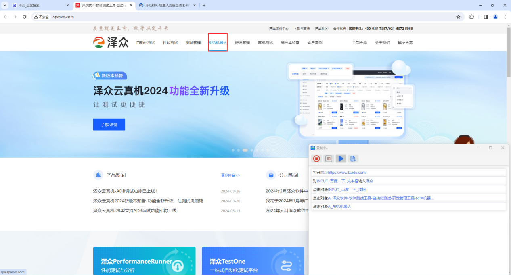Image resolution: width=511 pixels, height=275 pixels.
Task: Open news 泽众云真机-ADB调试功能已上线!
Action: [x=125, y=191]
